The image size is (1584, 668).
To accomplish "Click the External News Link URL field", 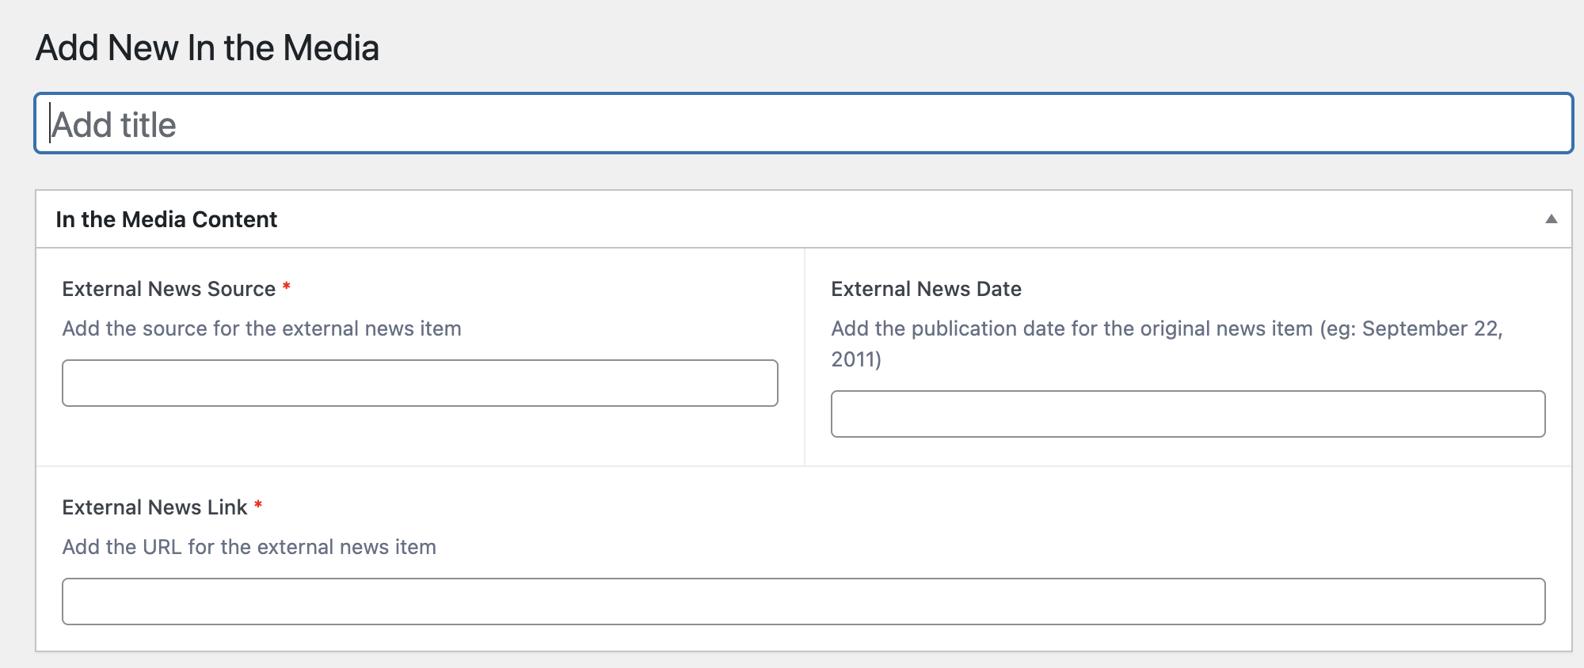I will [803, 602].
